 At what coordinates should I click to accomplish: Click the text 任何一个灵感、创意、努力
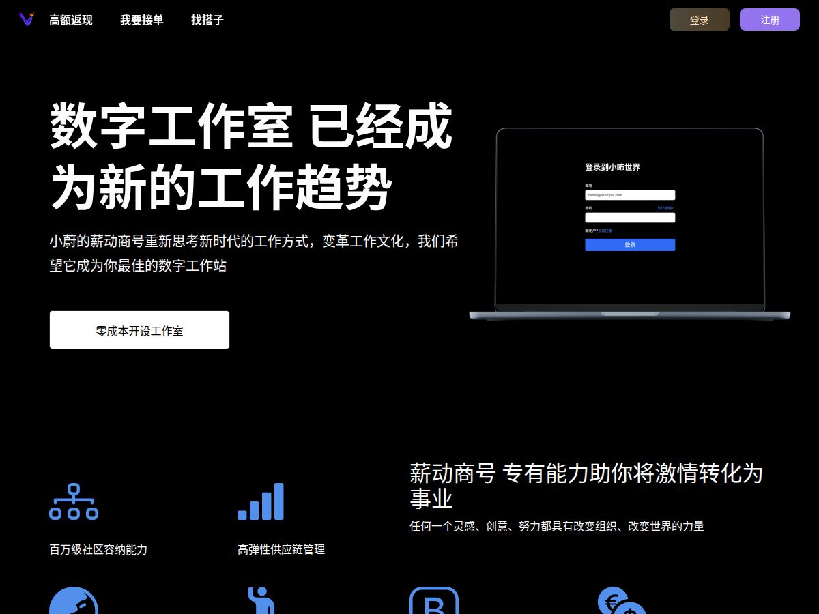pos(557,526)
